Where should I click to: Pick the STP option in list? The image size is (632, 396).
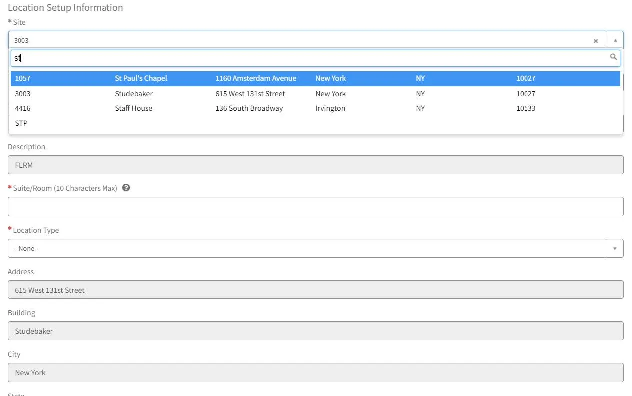pyautogui.click(x=315, y=123)
